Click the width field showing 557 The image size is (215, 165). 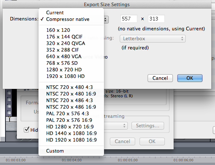pyautogui.click(x=129, y=19)
